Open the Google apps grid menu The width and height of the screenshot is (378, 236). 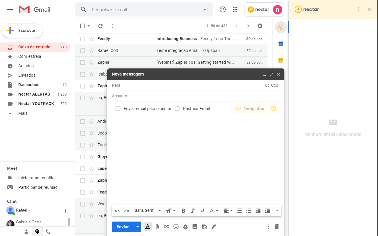tap(235, 9)
